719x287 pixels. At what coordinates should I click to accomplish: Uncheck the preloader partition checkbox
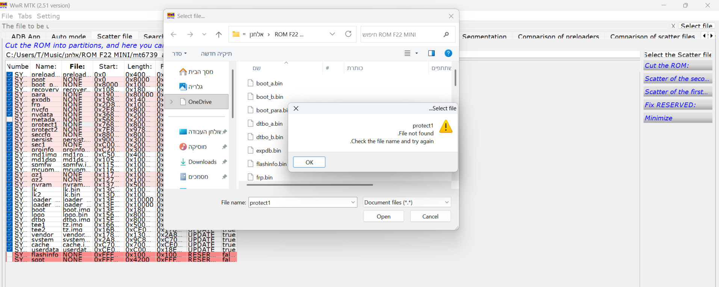(9, 75)
